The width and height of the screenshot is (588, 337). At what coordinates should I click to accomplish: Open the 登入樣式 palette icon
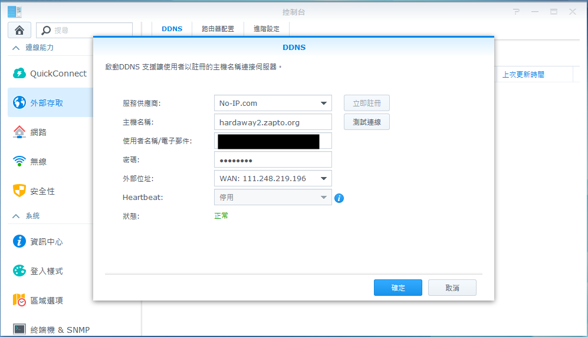(x=19, y=271)
